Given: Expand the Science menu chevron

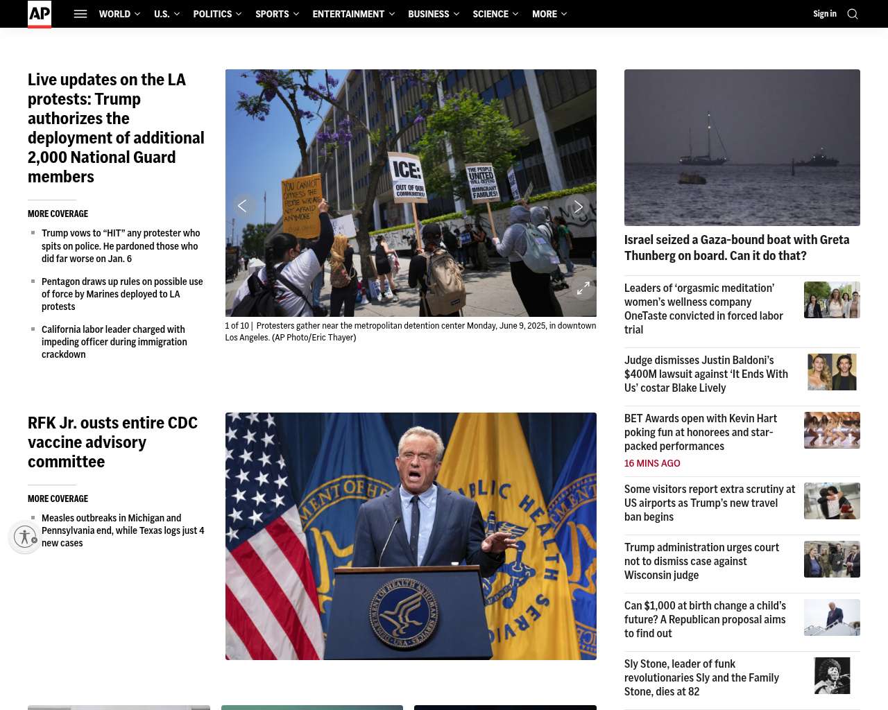Looking at the screenshot, I should click(x=516, y=14).
